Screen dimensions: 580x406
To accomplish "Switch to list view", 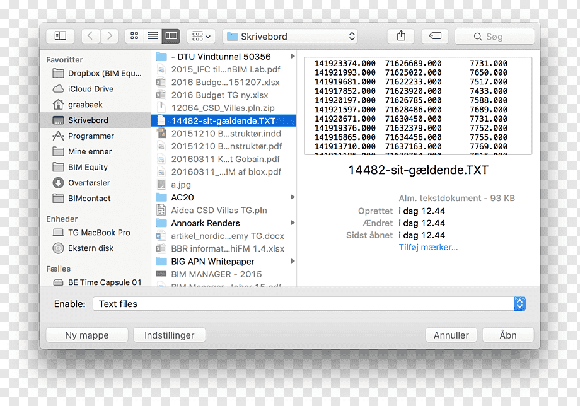I will coord(153,36).
